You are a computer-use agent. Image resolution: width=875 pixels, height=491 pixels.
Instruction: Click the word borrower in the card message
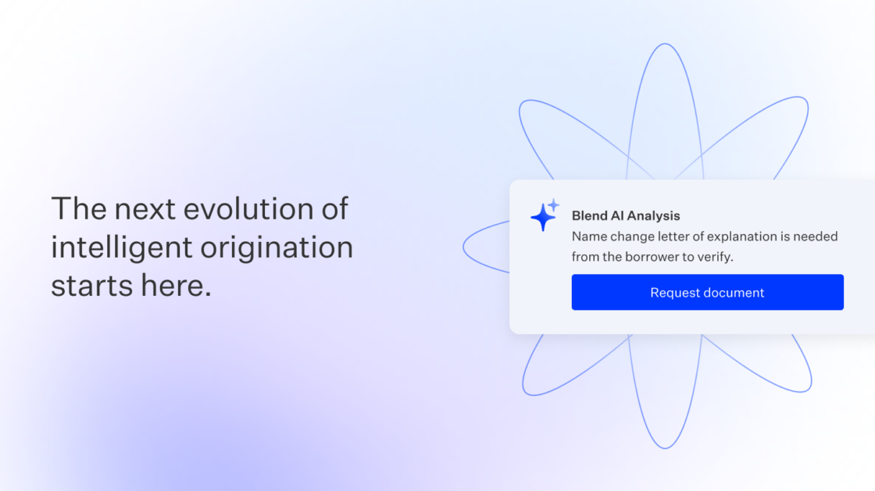click(650, 256)
